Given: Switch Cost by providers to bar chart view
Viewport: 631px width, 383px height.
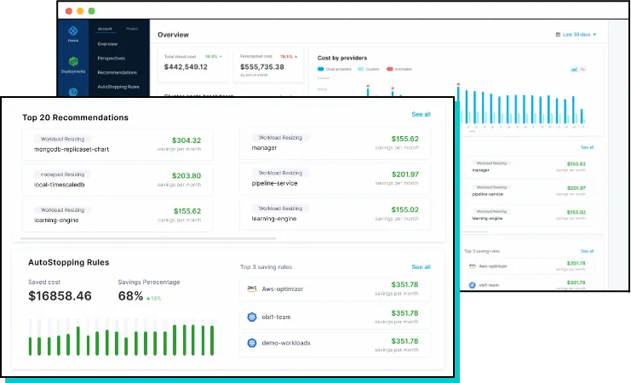Looking at the screenshot, I should click(574, 70).
